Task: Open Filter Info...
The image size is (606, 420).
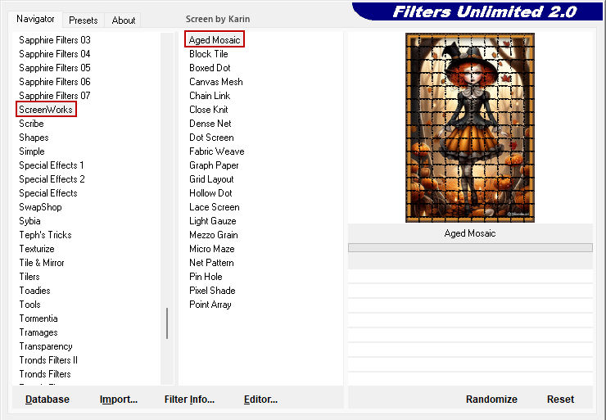Action: click(x=189, y=400)
